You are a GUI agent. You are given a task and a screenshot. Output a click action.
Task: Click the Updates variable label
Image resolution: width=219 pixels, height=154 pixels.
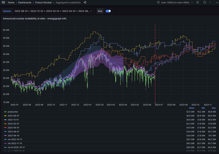click(x=7, y=11)
